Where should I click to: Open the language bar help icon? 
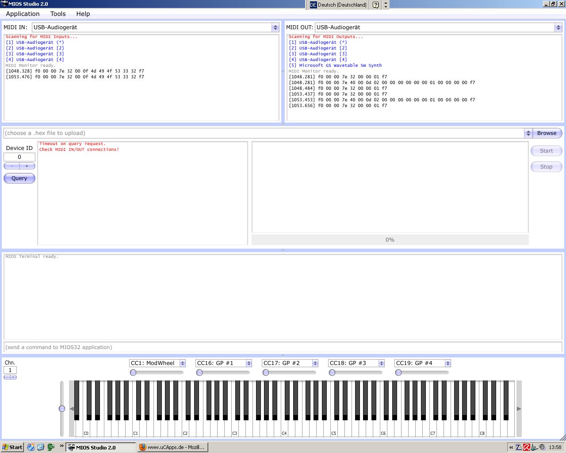[375, 5]
